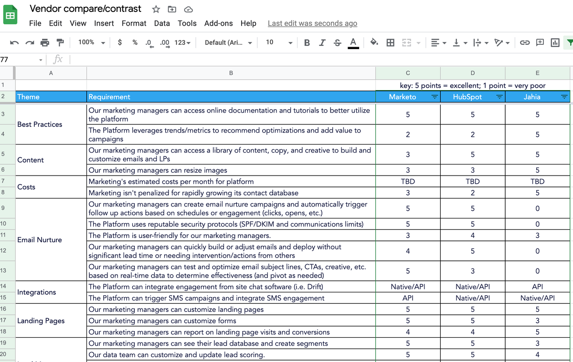
Task: Click the Email Nurture theme cell
Action: pyautogui.click(x=51, y=239)
